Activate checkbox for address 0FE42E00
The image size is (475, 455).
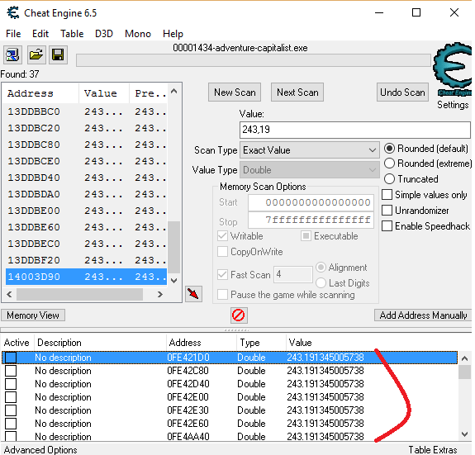[x=11, y=397]
